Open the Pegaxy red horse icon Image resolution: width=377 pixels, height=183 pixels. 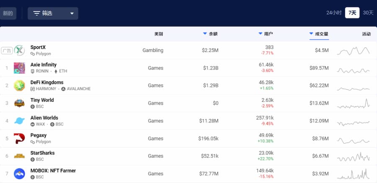[19, 138]
